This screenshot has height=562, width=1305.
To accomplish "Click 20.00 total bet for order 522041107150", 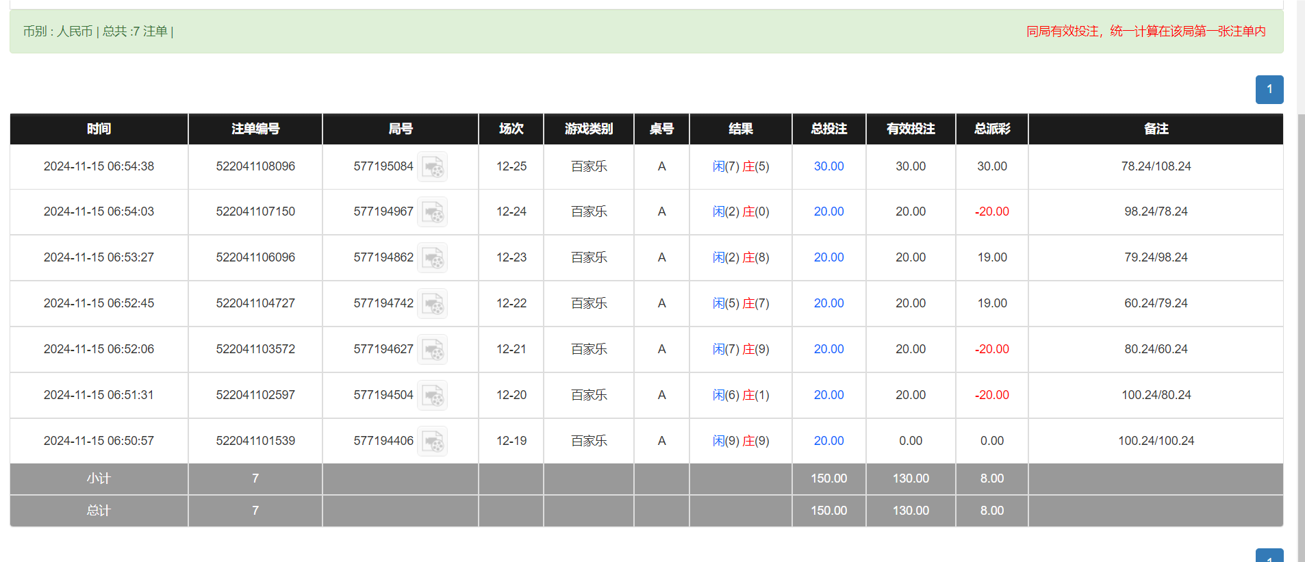I will (828, 212).
